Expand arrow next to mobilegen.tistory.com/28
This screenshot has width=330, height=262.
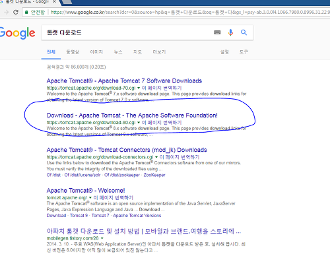tap(102, 238)
